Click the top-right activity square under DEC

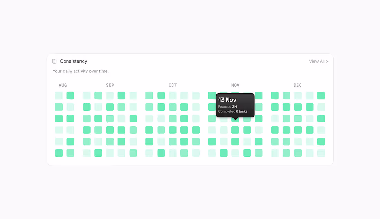pyautogui.click(x=321, y=96)
